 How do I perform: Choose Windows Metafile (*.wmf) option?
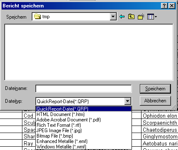click(83, 147)
